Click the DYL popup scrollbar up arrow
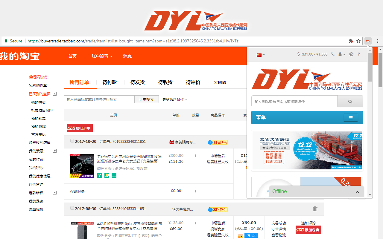 click(370, 50)
